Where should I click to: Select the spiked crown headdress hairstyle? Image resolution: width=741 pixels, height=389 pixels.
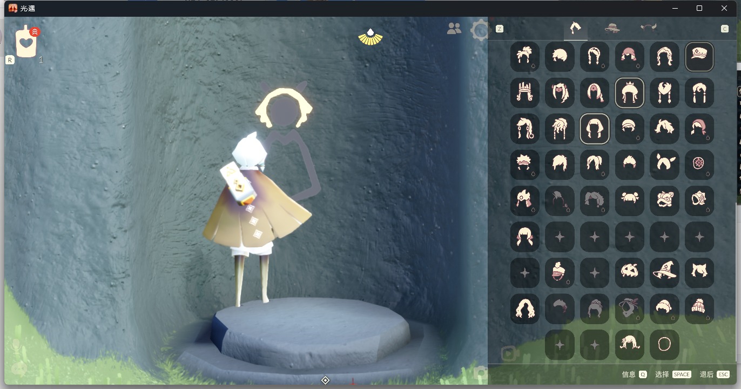click(x=525, y=92)
